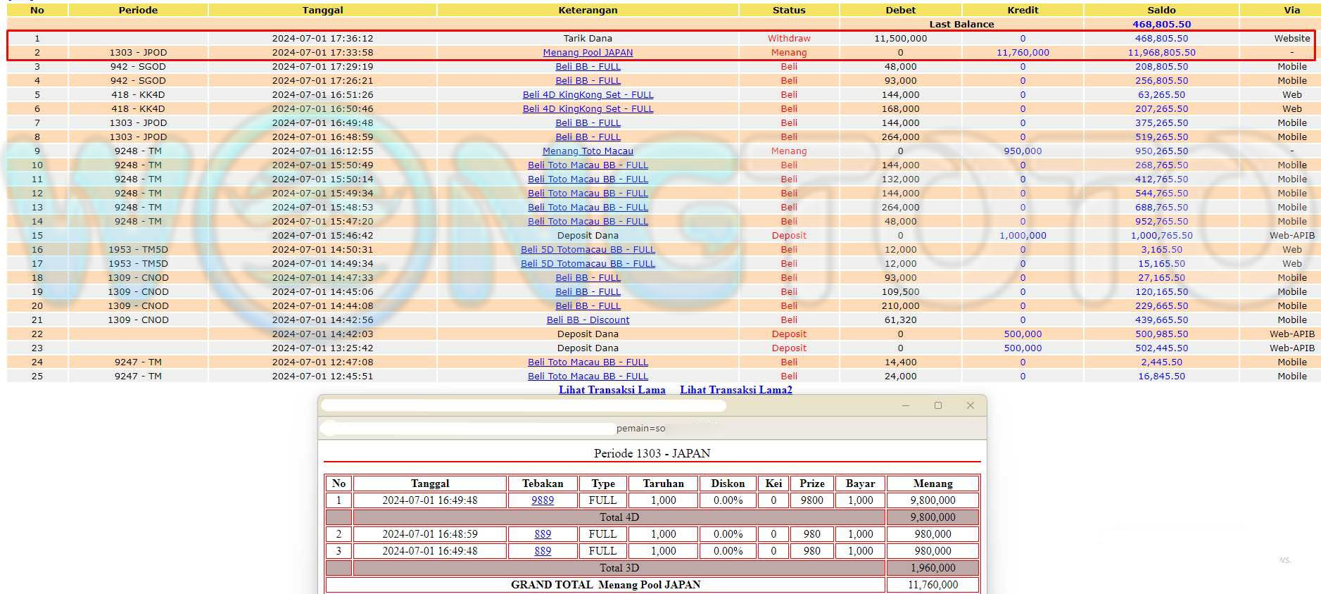Open Beli BB - FULL link, row 3
Screen dimensions: 1321x594
click(x=588, y=66)
